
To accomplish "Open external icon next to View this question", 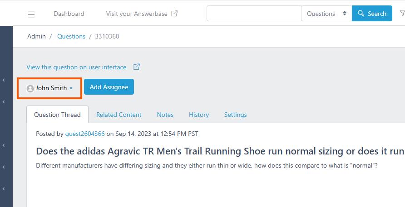I will (137, 67).
